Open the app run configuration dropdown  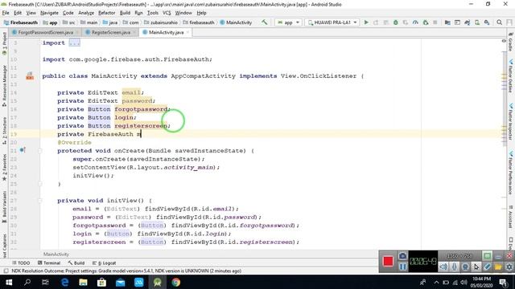click(x=288, y=22)
